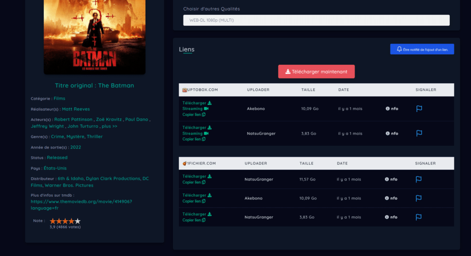Click the DATE header in 1fichier table

342,163
